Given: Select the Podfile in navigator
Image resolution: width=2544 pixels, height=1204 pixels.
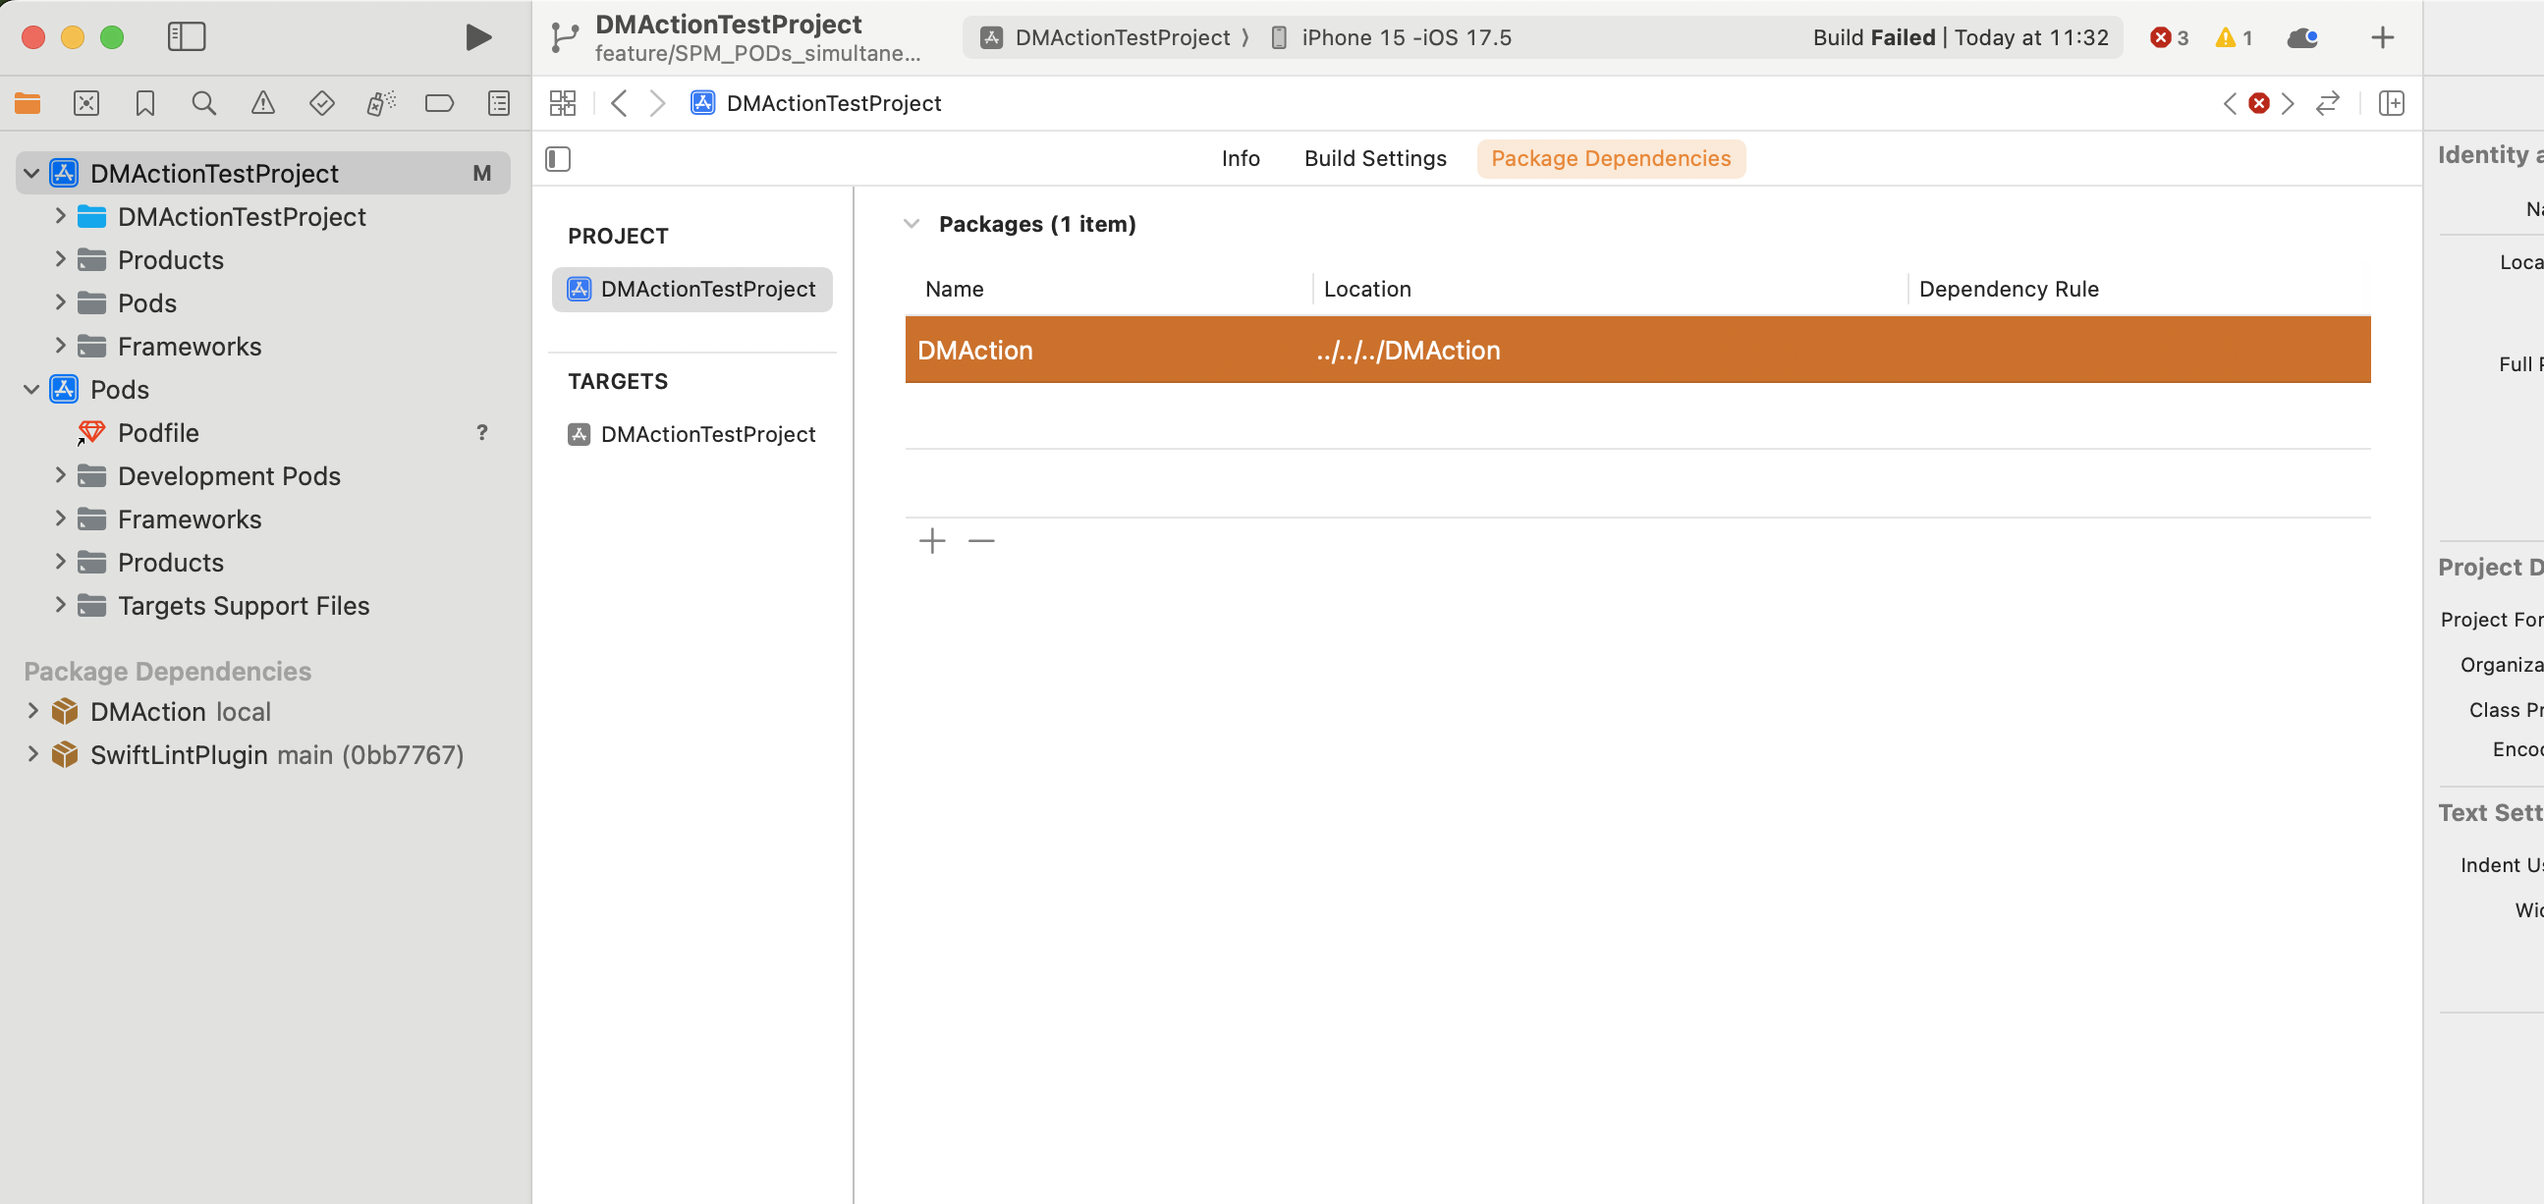Looking at the screenshot, I should [158, 433].
